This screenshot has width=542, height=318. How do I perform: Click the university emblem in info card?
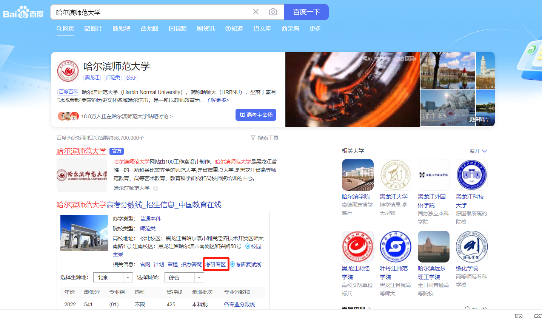68,71
